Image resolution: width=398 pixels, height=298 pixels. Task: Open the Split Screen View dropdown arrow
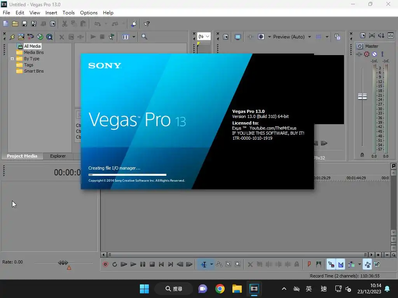[269, 37]
